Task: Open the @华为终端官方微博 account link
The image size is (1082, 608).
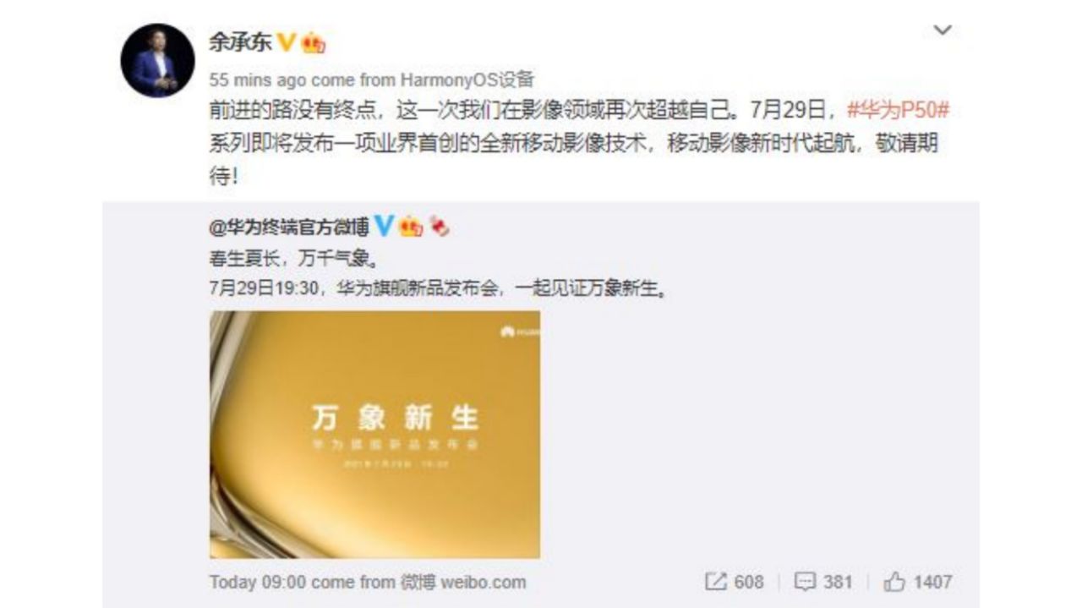Action: (x=289, y=227)
